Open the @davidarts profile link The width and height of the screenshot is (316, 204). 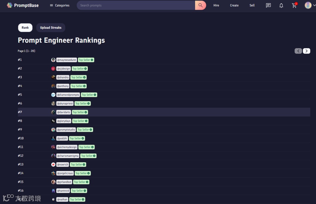pos(63,112)
